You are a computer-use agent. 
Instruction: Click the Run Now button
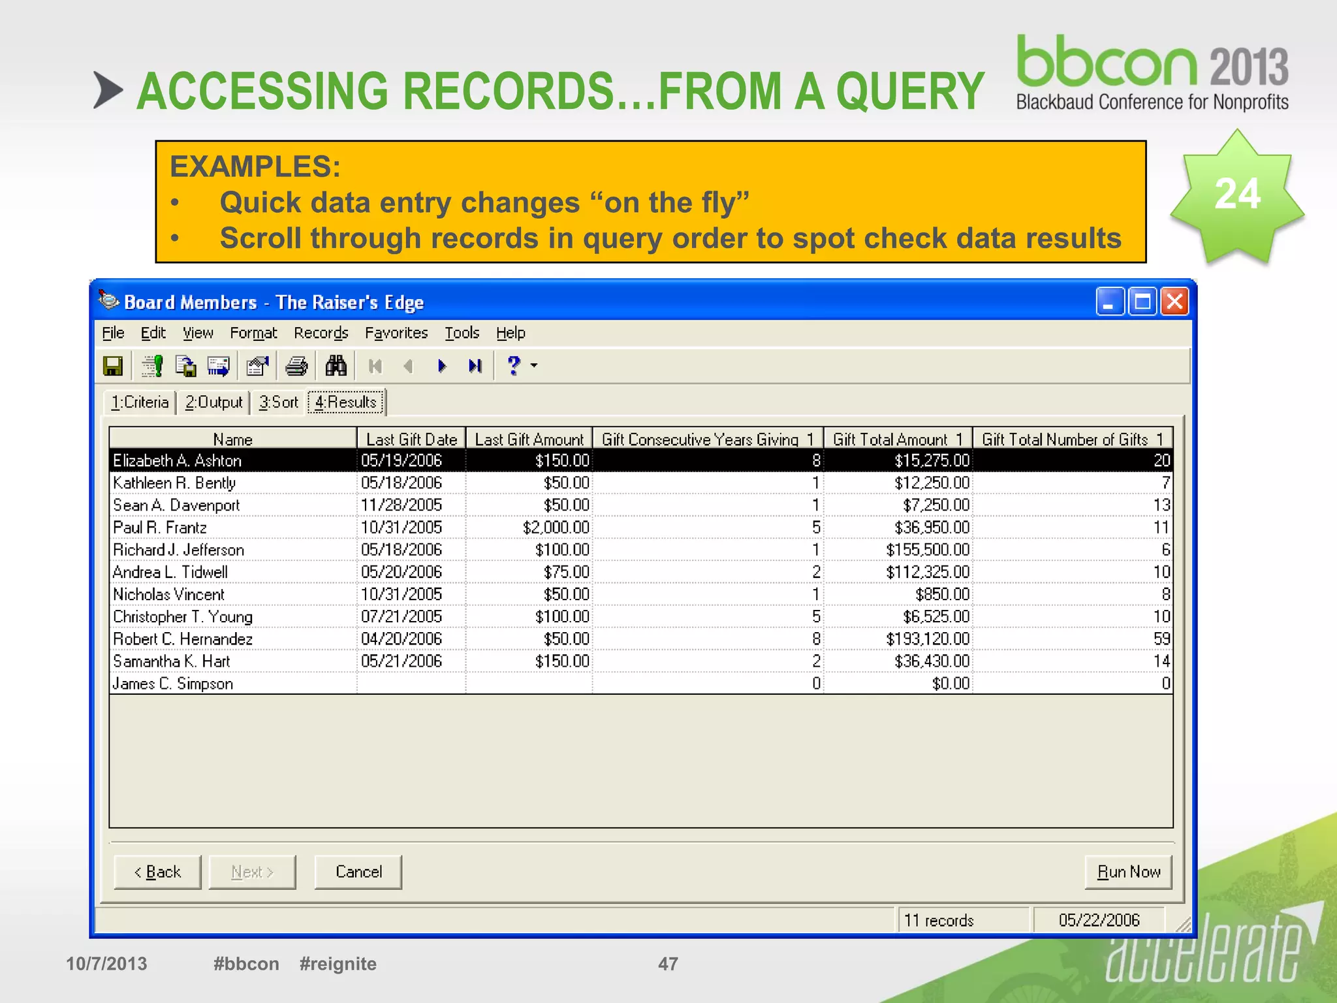point(1129,872)
